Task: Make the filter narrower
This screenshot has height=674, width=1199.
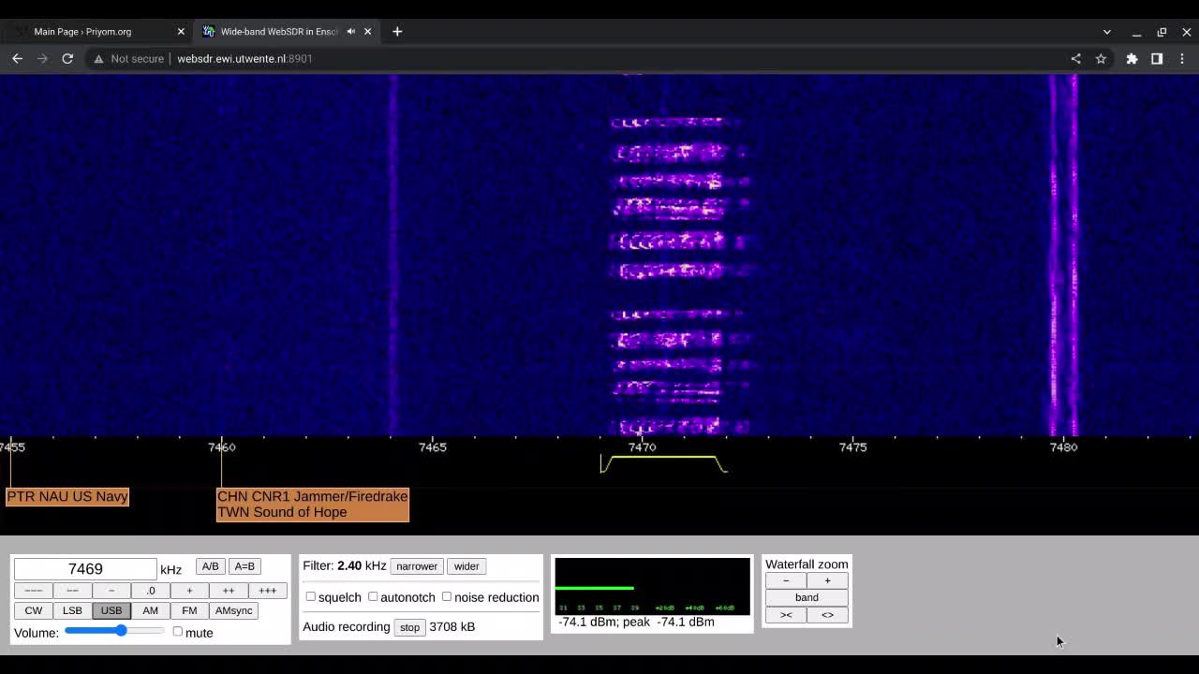Action: point(417,566)
